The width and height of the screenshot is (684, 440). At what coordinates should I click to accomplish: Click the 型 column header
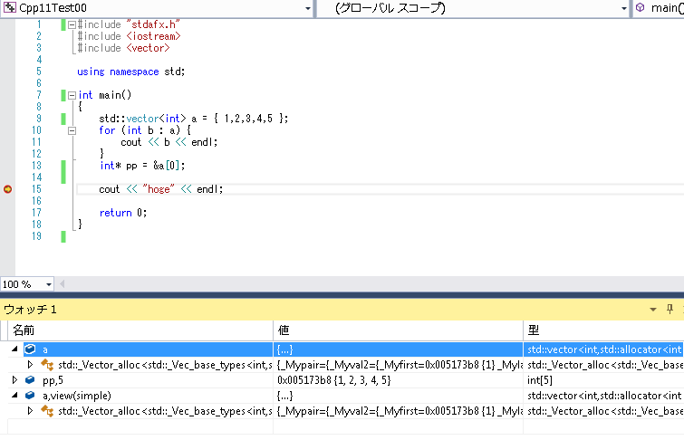(603, 330)
